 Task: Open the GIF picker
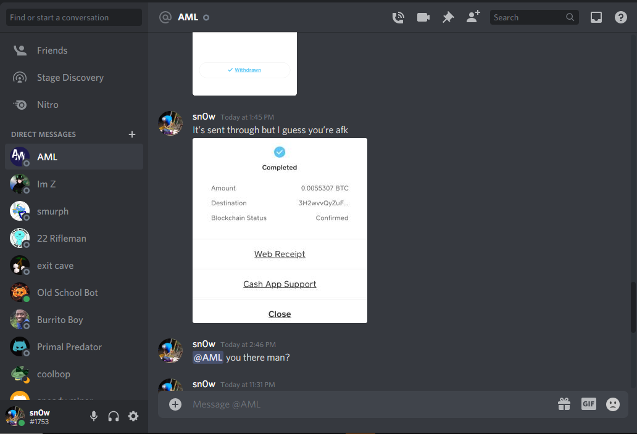coord(589,404)
